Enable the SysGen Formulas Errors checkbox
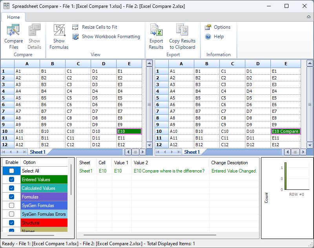Viewport: 314px width, 248px height. click(x=12, y=214)
